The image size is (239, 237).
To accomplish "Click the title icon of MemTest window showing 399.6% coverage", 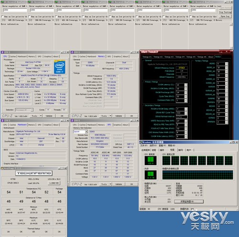I will (x=29, y=2).
